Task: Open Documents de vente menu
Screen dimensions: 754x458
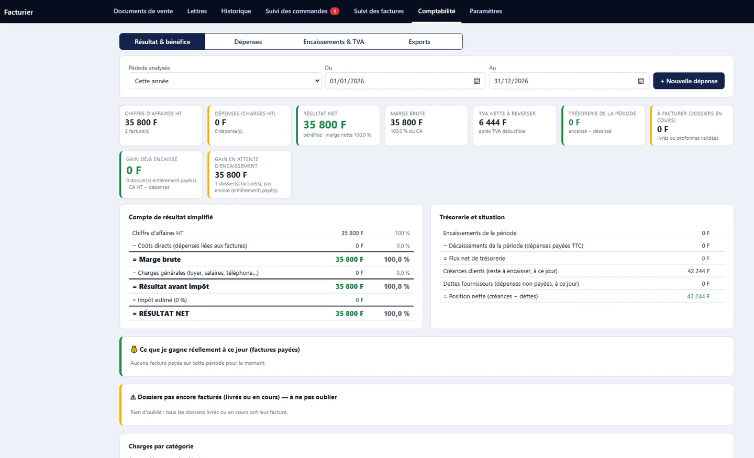Action: [x=143, y=11]
